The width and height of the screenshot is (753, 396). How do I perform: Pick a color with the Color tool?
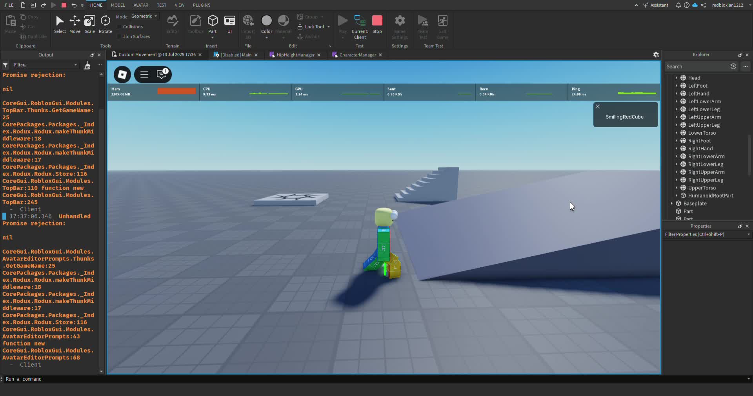[266, 22]
